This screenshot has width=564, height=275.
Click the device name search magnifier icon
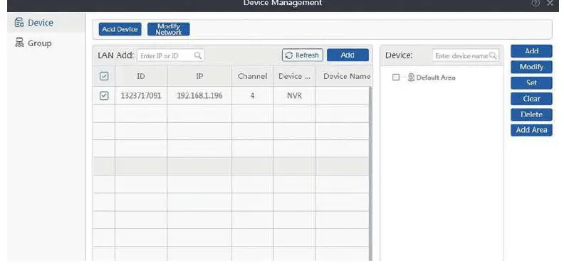(x=493, y=55)
